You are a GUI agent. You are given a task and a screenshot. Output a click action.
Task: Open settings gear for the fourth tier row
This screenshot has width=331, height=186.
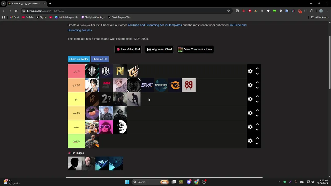(250, 113)
